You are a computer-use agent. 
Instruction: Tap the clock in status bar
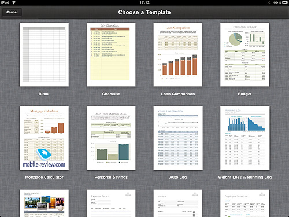[x=144, y=3]
